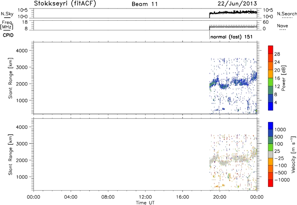Screen dimensions: 297x205
Task: Select the 'N.Sky' legend label
Action: (7, 14)
